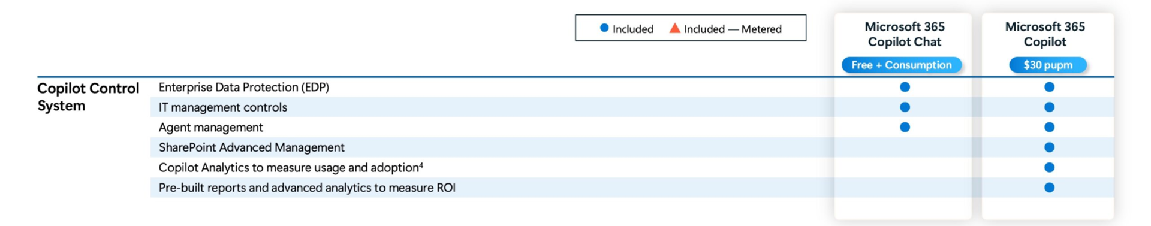Click the blue Included legend dot
This screenshot has height=226, width=1151.
click(604, 28)
